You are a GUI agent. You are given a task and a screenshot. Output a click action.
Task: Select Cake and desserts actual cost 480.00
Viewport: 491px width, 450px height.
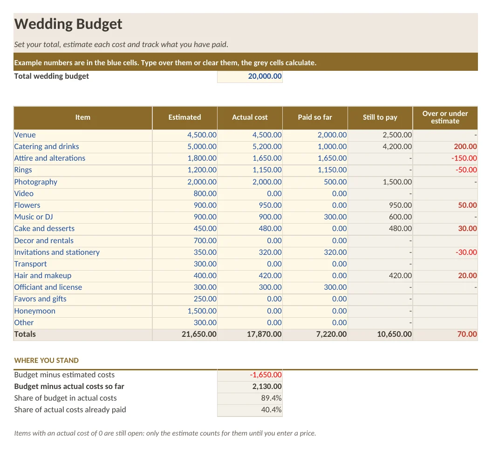point(250,229)
